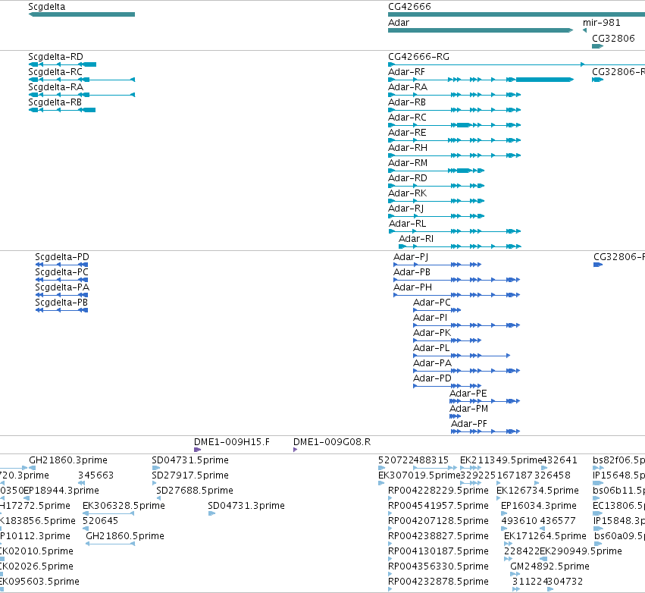645x593 pixels.
Task: Select the Adar-RB transcript label
Action: pyautogui.click(x=407, y=102)
